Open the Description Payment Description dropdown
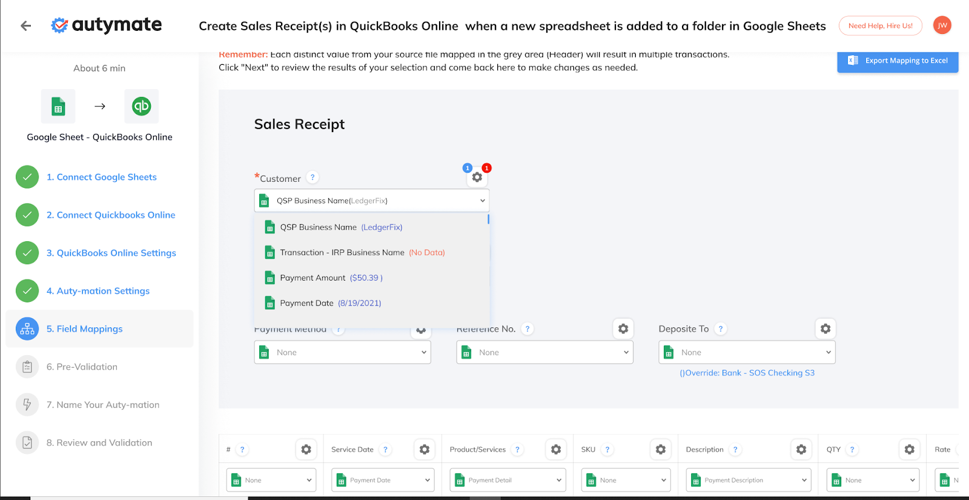This screenshot has width=969, height=500. click(x=749, y=480)
